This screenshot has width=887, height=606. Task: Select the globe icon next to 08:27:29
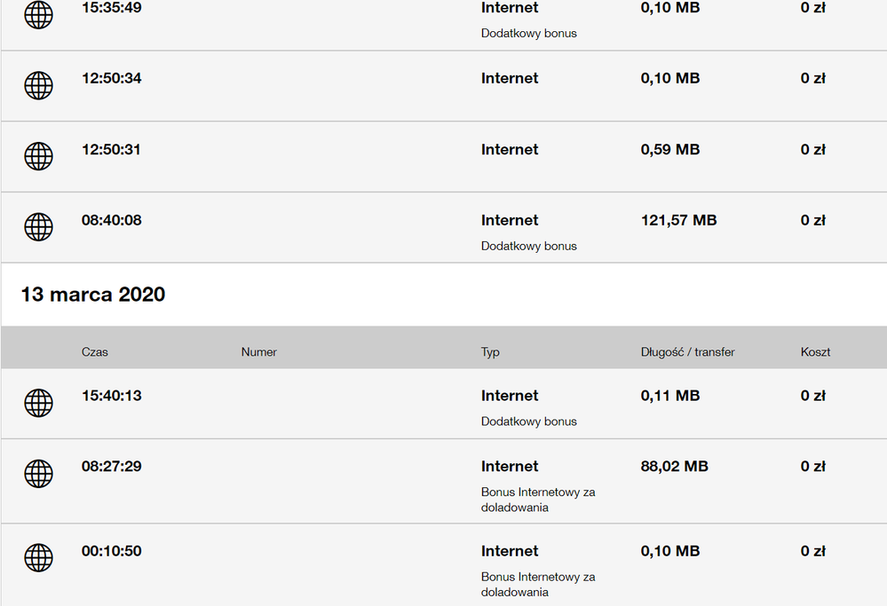[x=38, y=474]
